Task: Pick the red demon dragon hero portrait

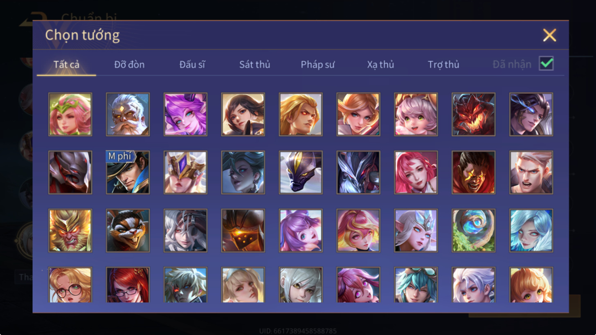Action: [473, 114]
